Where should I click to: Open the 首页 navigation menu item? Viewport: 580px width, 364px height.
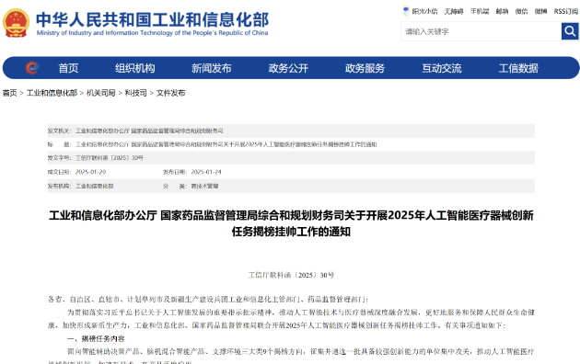(68, 68)
